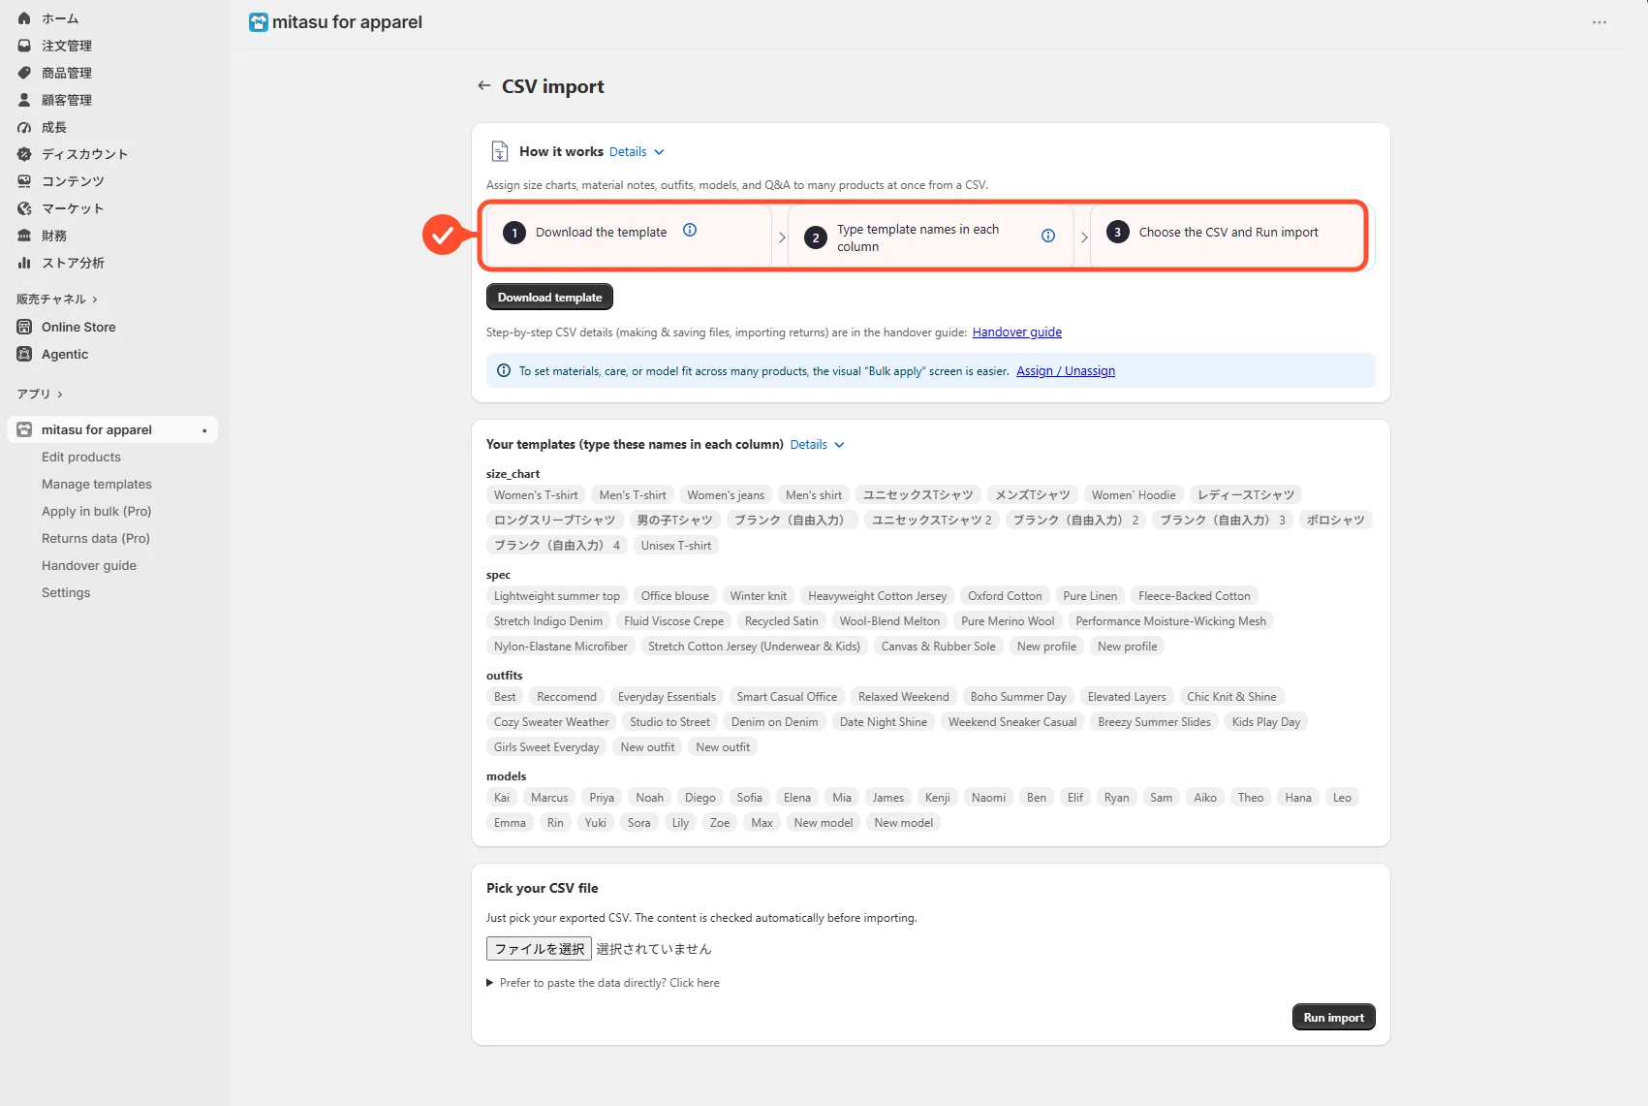Click Kids Play Day outfit tag
The image size is (1648, 1106).
[x=1266, y=722]
